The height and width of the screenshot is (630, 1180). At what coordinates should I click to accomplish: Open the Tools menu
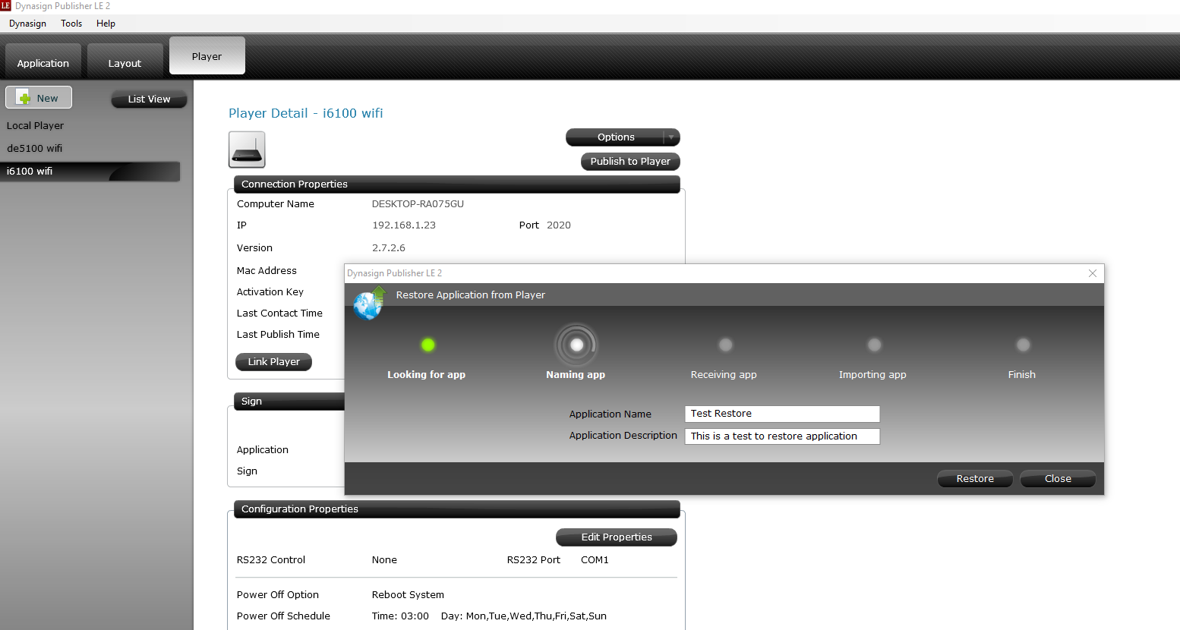click(x=71, y=24)
